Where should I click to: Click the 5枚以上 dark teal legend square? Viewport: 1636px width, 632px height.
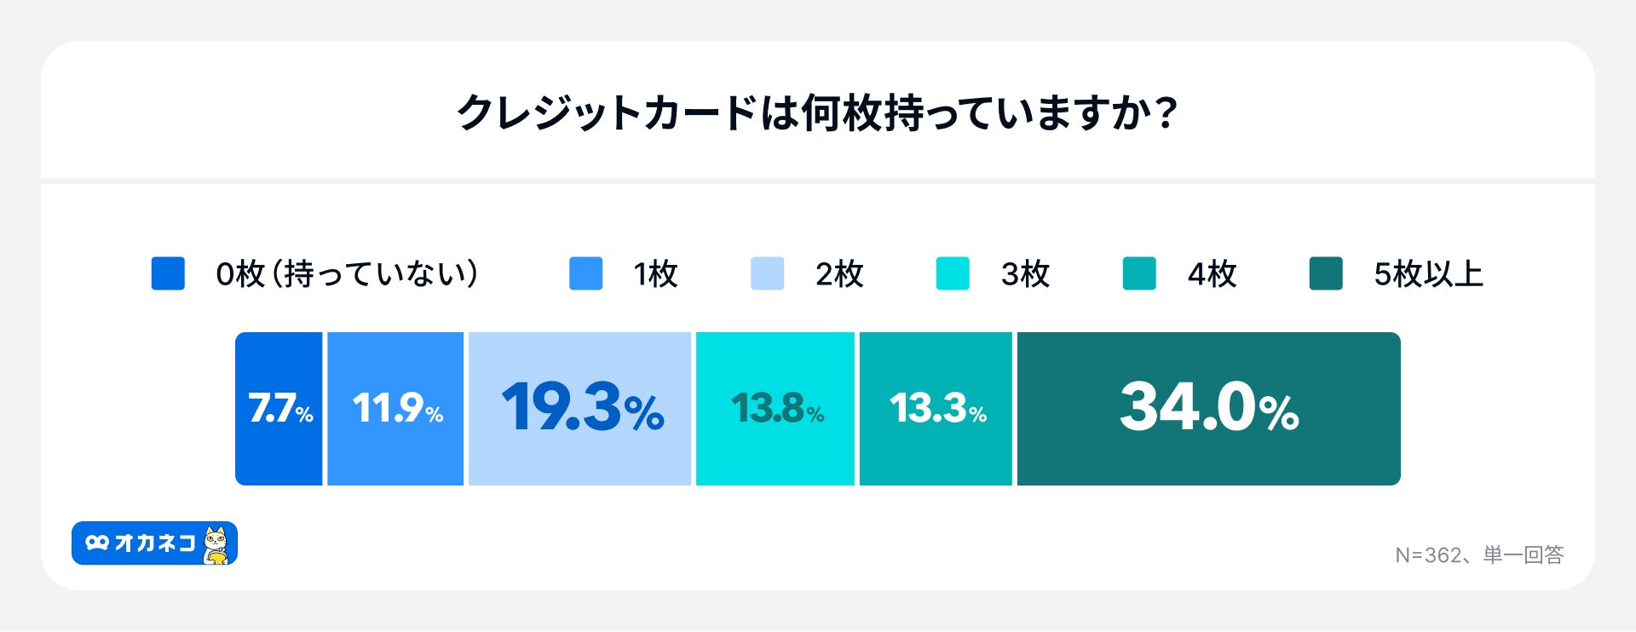pyautogui.click(x=1326, y=273)
